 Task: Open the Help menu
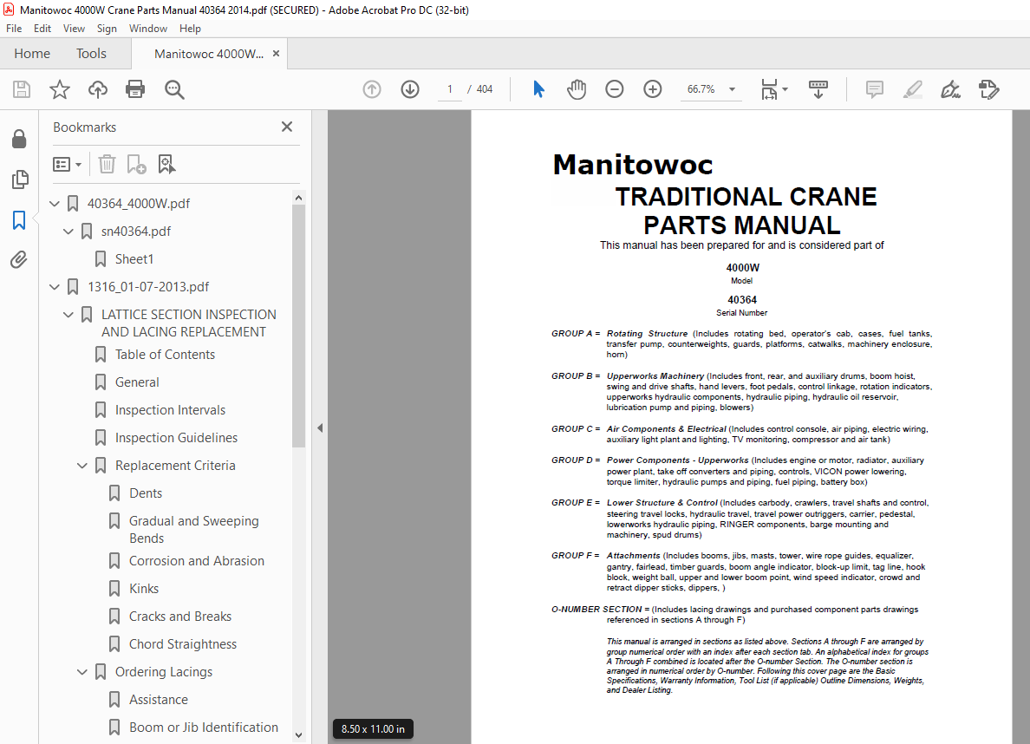coord(190,29)
